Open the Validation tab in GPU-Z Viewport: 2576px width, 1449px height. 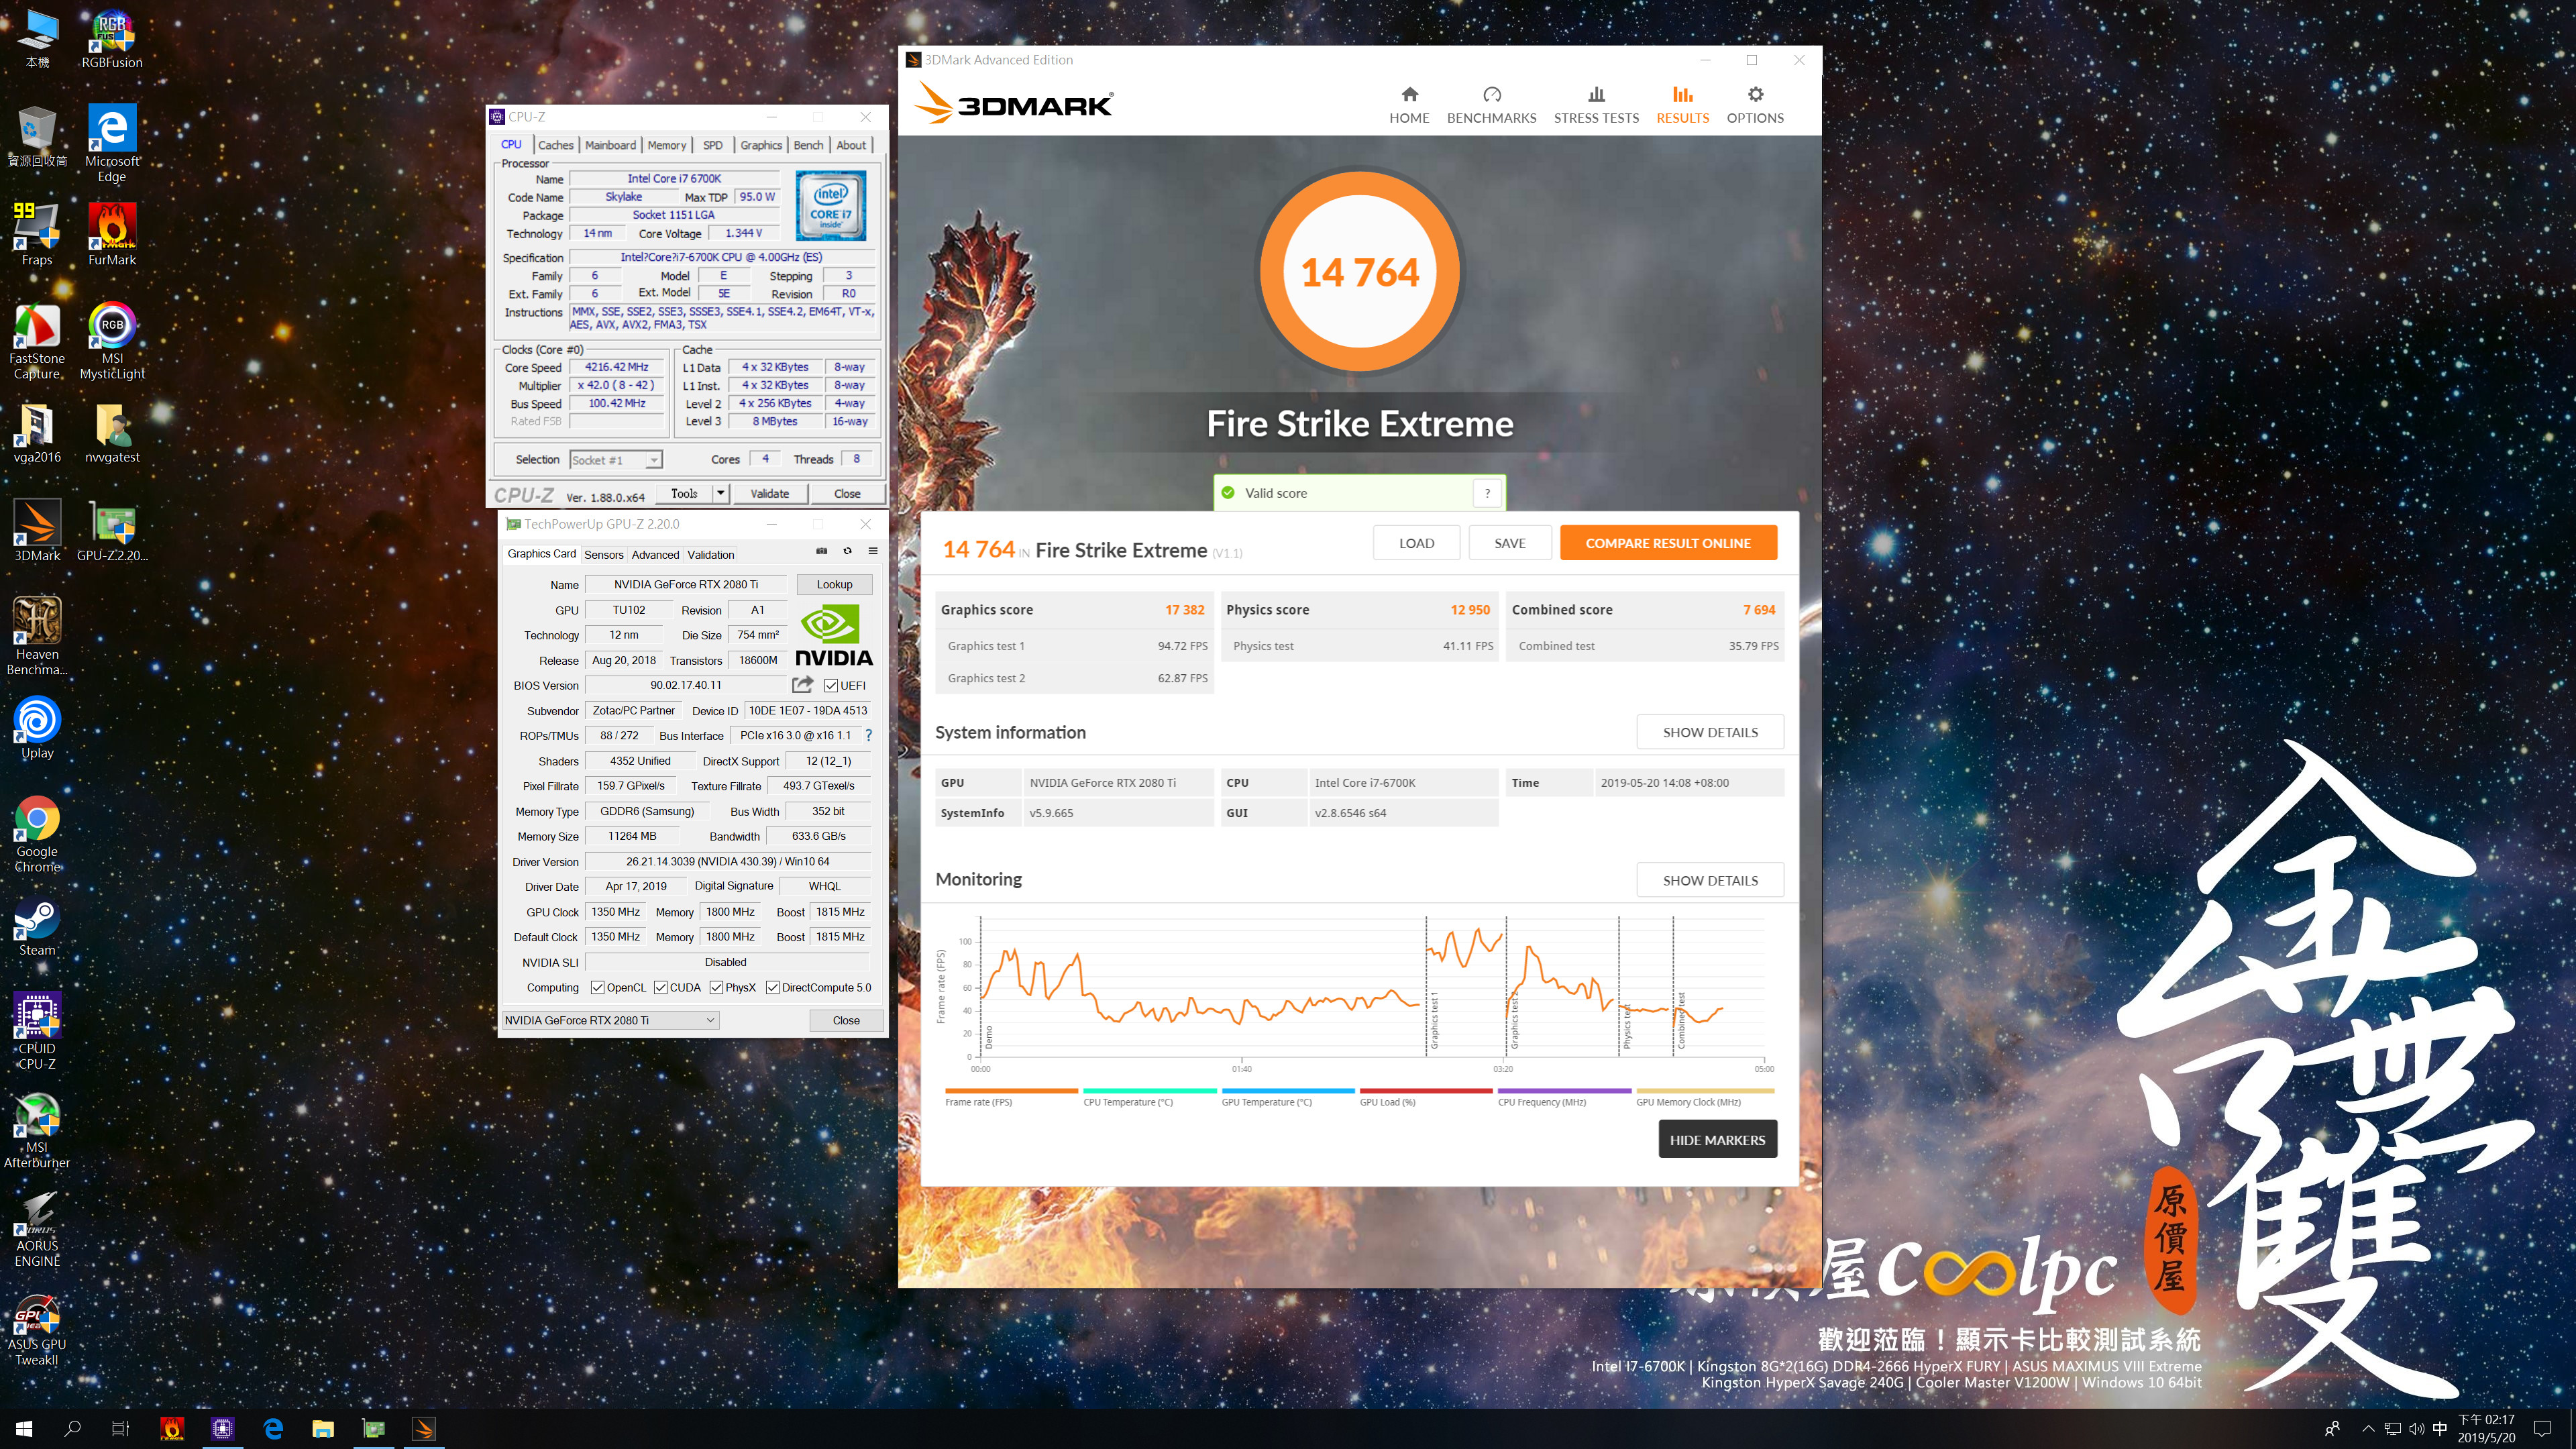711,555
